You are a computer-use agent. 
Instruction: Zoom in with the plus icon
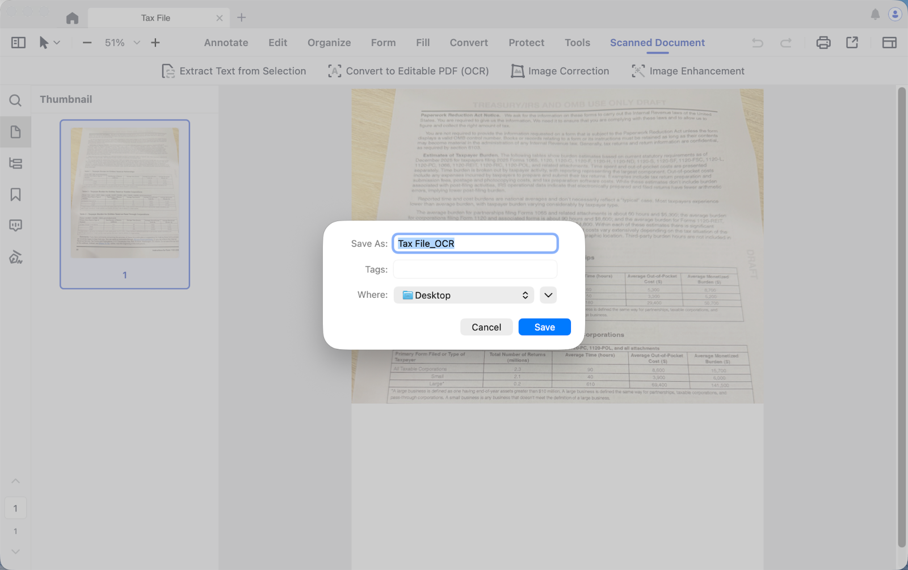[x=155, y=43]
